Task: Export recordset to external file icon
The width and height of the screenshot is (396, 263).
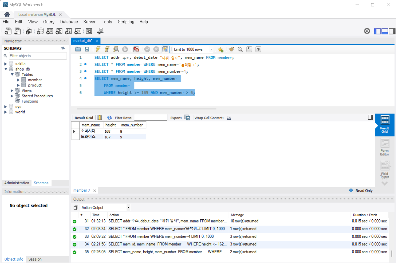Action: pos(187,118)
